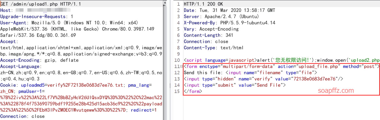Click the 'Content-Type: text/html' response header
Screen dimensions: 380x120
tap(214, 48)
